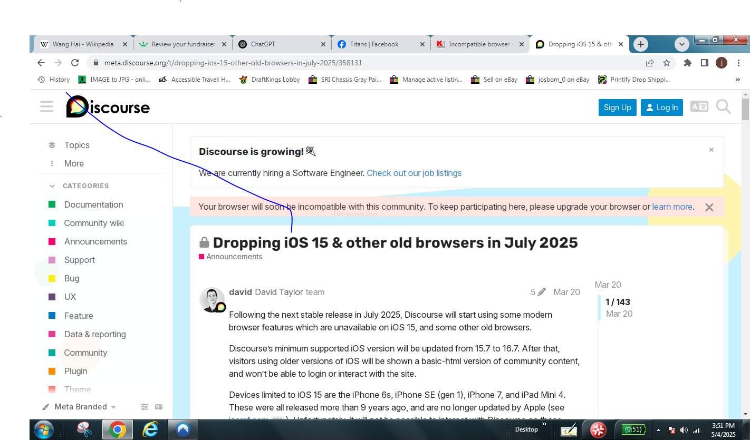Expand the Desktop toolbar chevron
The width and height of the screenshot is (750, 440).
[544, 424]
